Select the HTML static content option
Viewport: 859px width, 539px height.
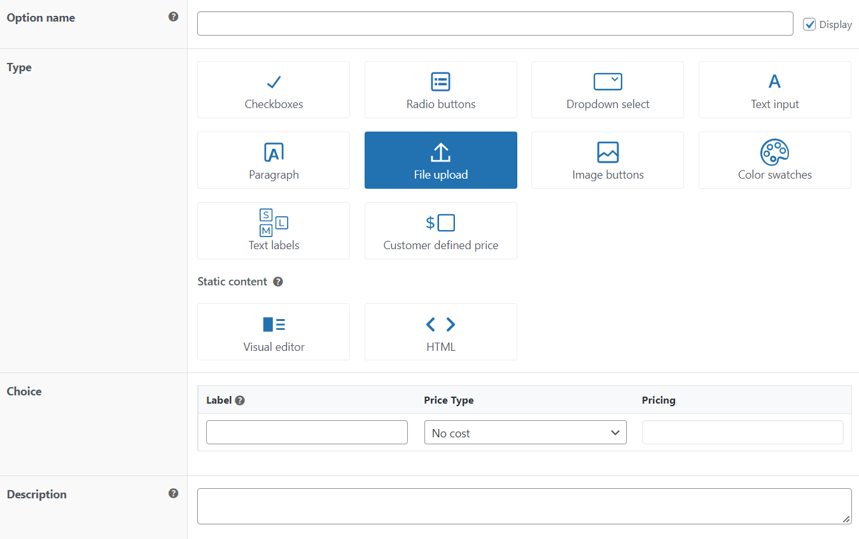click(x=440, y=331)
